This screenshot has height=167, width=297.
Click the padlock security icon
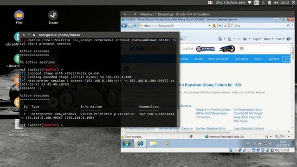tap(214, 26)
